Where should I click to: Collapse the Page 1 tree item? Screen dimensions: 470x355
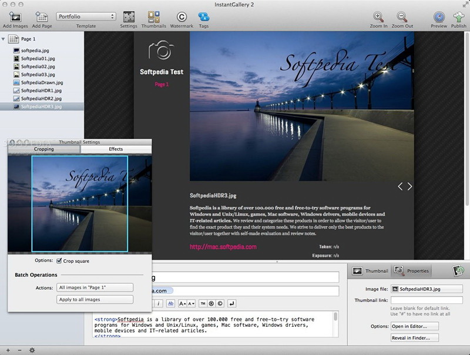(4, 39)
